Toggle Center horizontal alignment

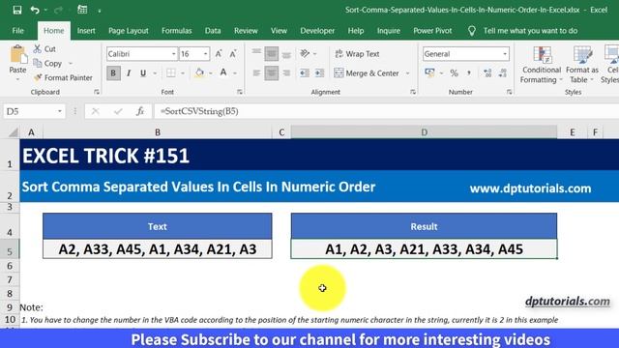click(x=271, y=73)
